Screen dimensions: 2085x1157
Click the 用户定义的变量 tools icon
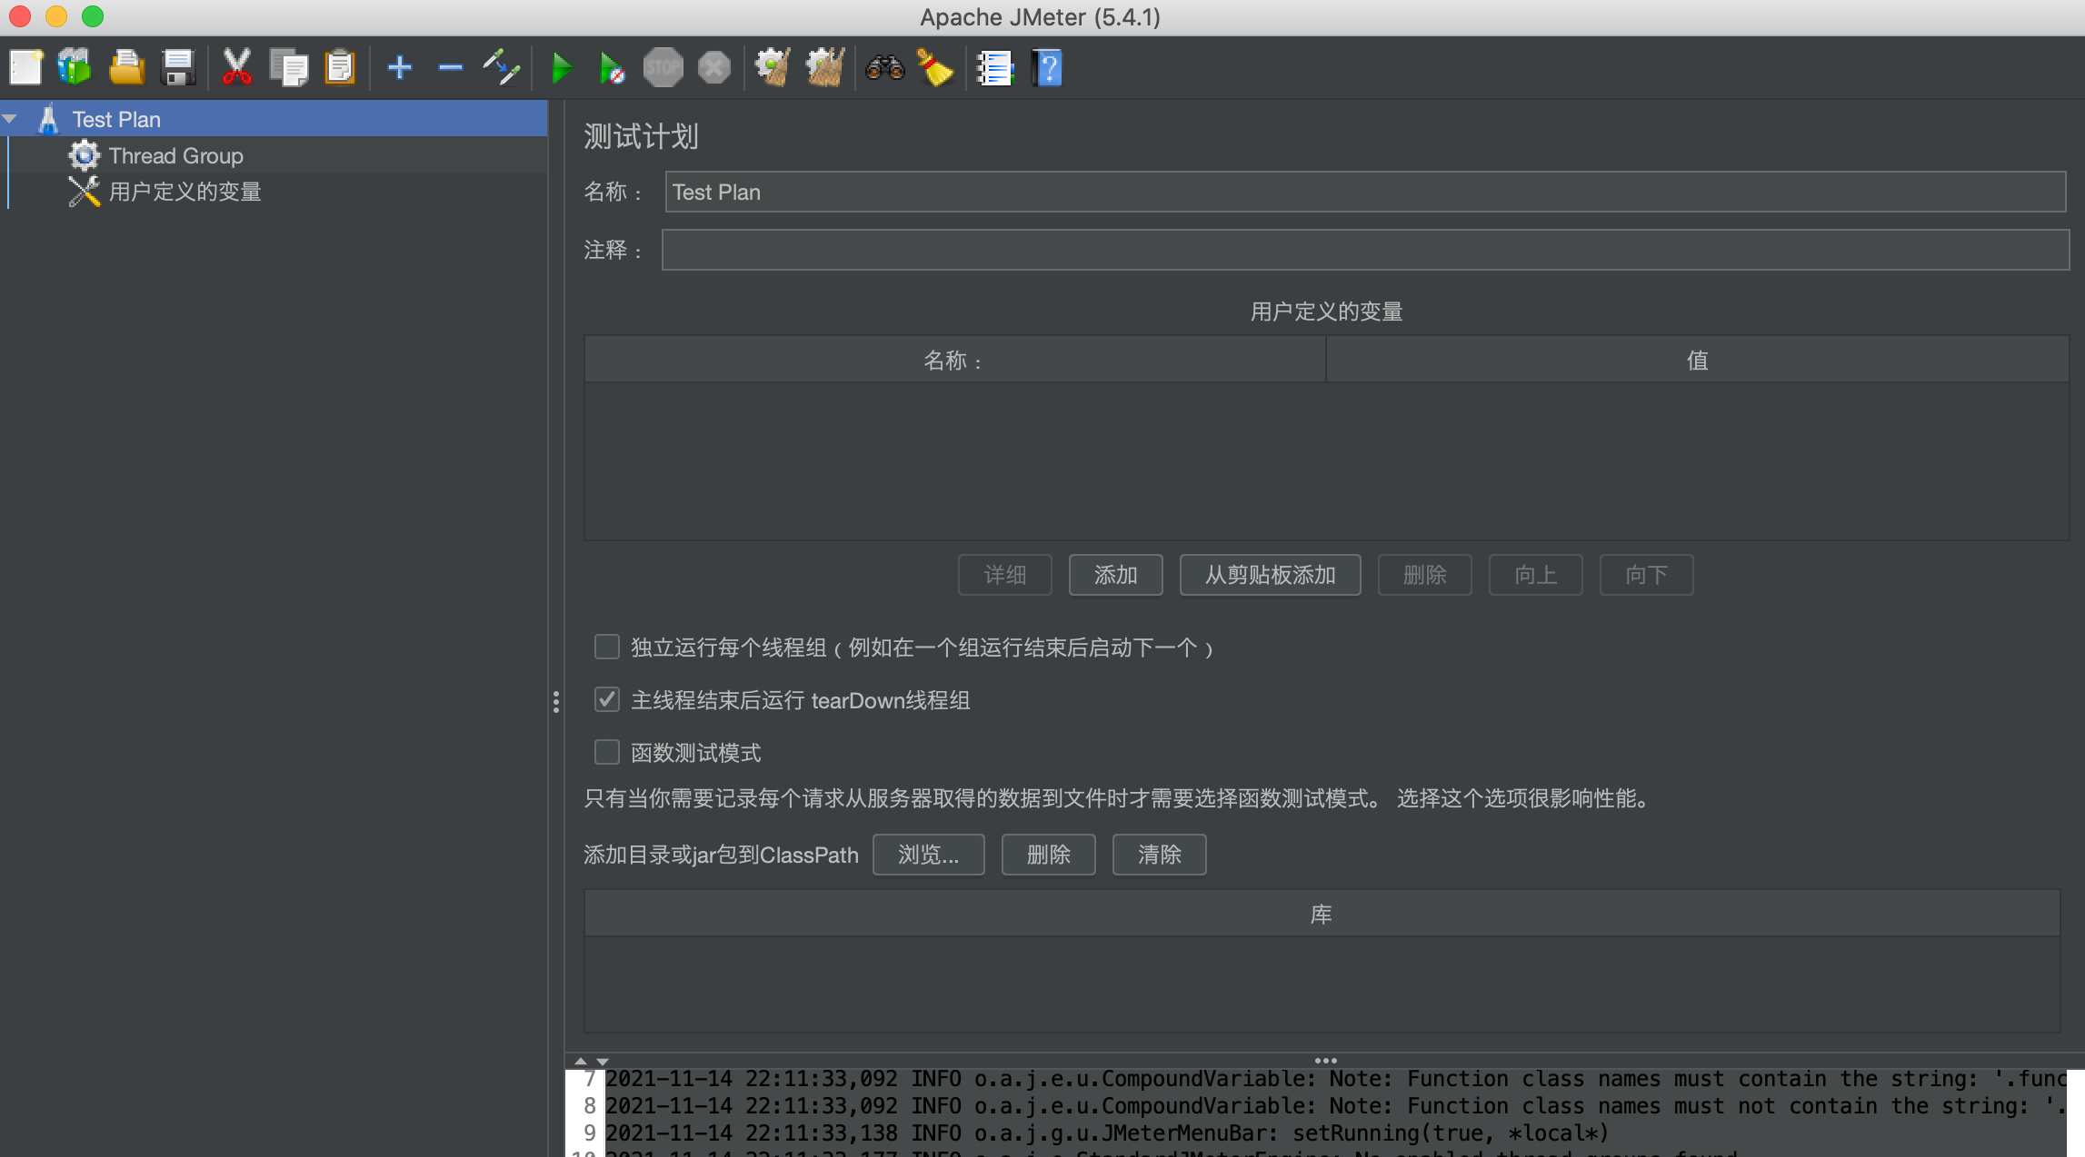(84, 192)
